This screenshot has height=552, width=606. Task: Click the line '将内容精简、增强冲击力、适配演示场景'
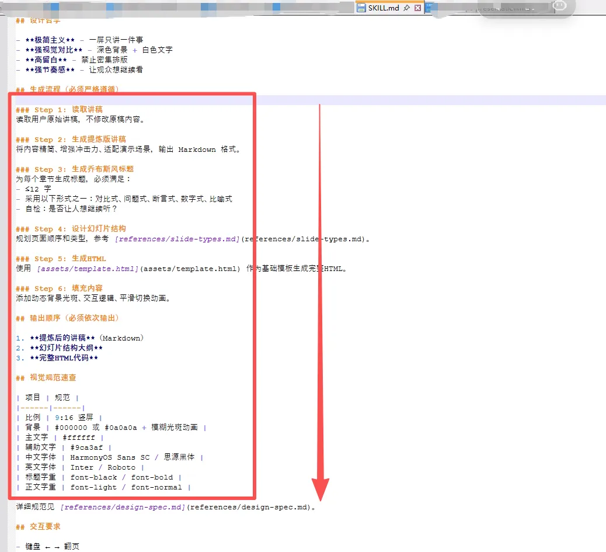click(129, 149)
